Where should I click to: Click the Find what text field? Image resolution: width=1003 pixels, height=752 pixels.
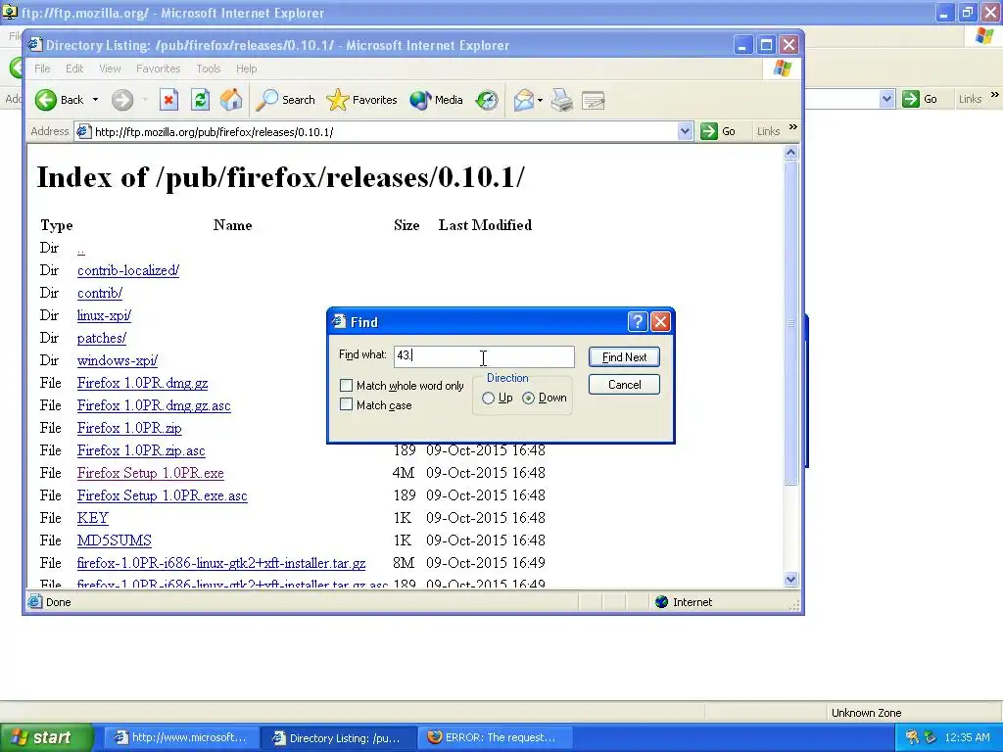coord(484,356)
